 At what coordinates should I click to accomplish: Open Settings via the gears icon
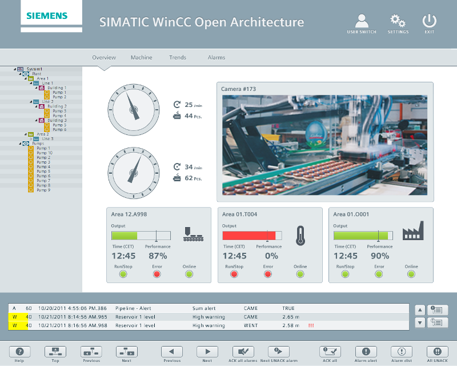click(398, 21)
